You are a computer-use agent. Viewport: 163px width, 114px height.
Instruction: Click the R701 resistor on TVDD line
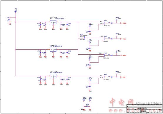pyautogui.click(x=112, y=39)
